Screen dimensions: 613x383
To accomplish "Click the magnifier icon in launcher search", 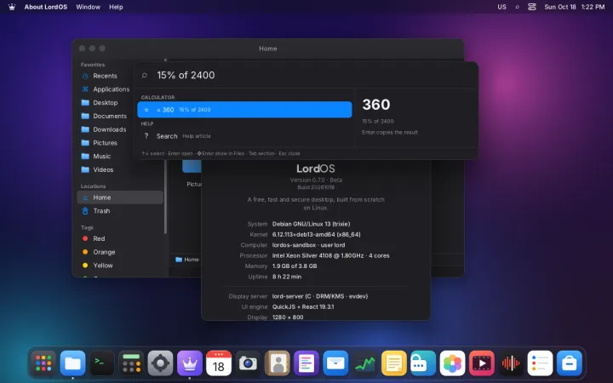I will coord(144,75).
